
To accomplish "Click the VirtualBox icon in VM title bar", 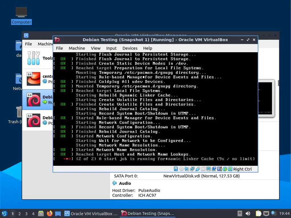I will 57,40.
